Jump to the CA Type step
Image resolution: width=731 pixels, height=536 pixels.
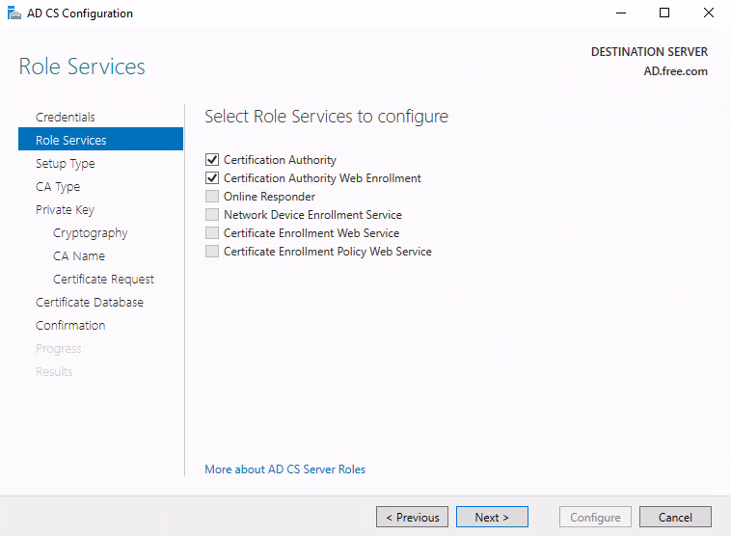pos(58,187)
